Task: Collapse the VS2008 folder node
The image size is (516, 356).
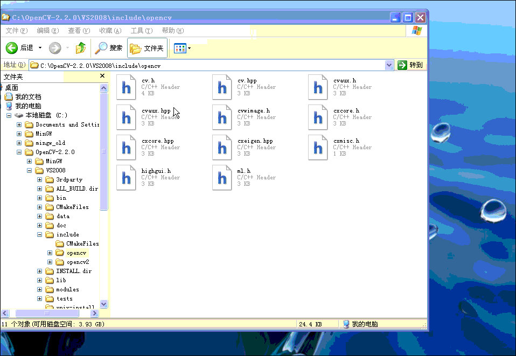Action: 29,170
